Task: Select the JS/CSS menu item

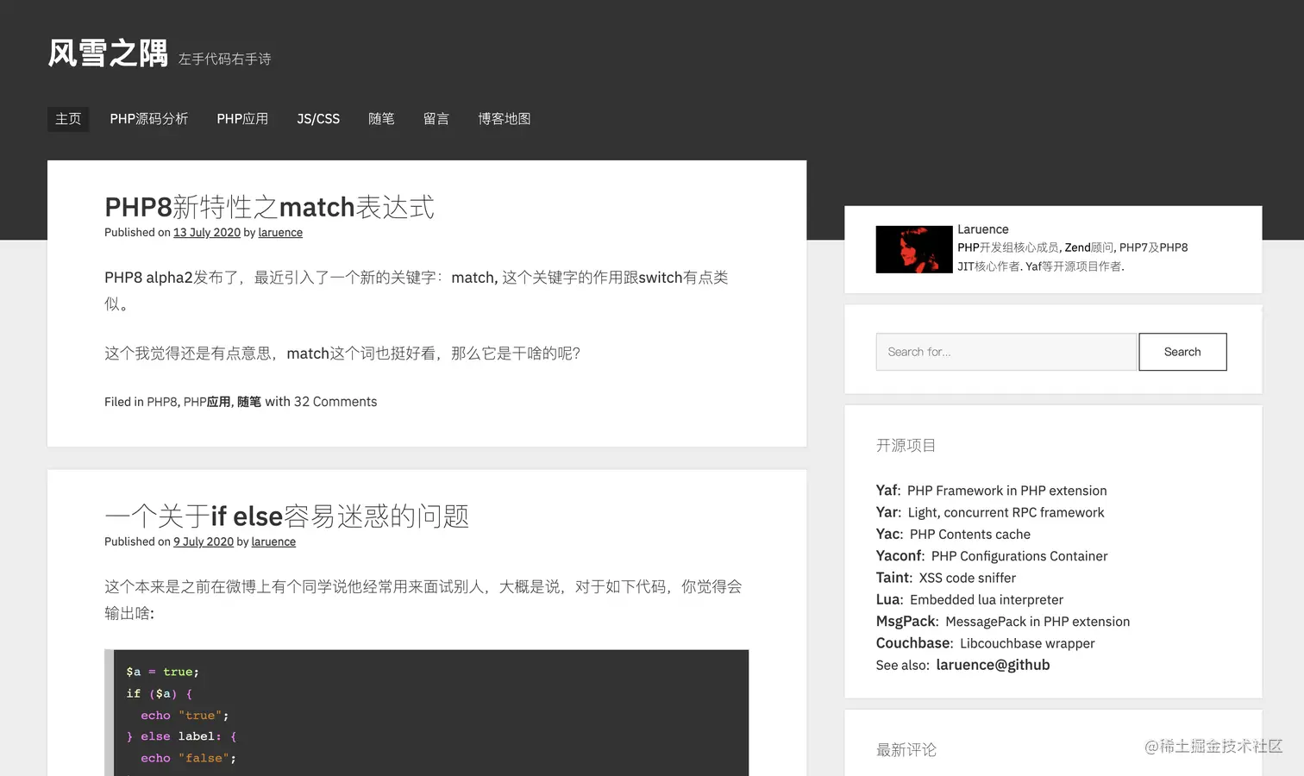Action: coord(318,119)
